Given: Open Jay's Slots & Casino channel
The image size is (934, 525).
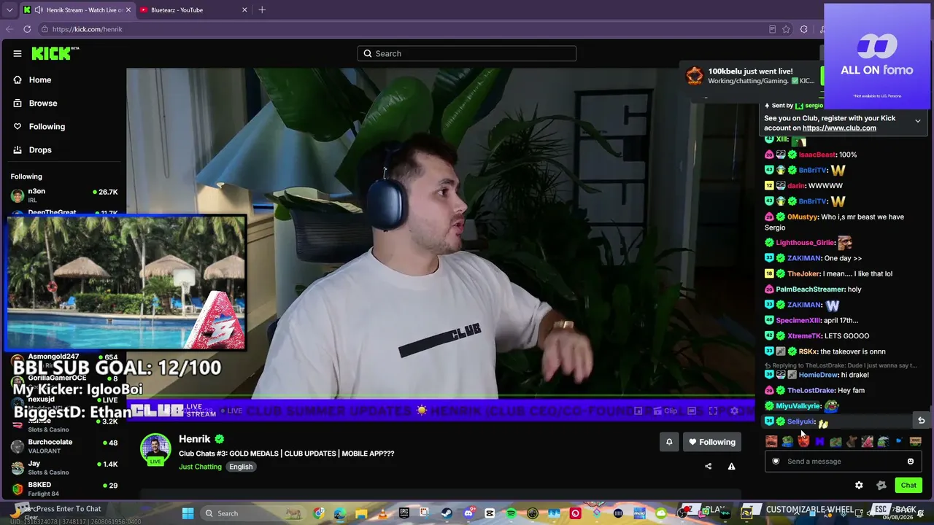Looking at the screenshot, I should [64, 468].
